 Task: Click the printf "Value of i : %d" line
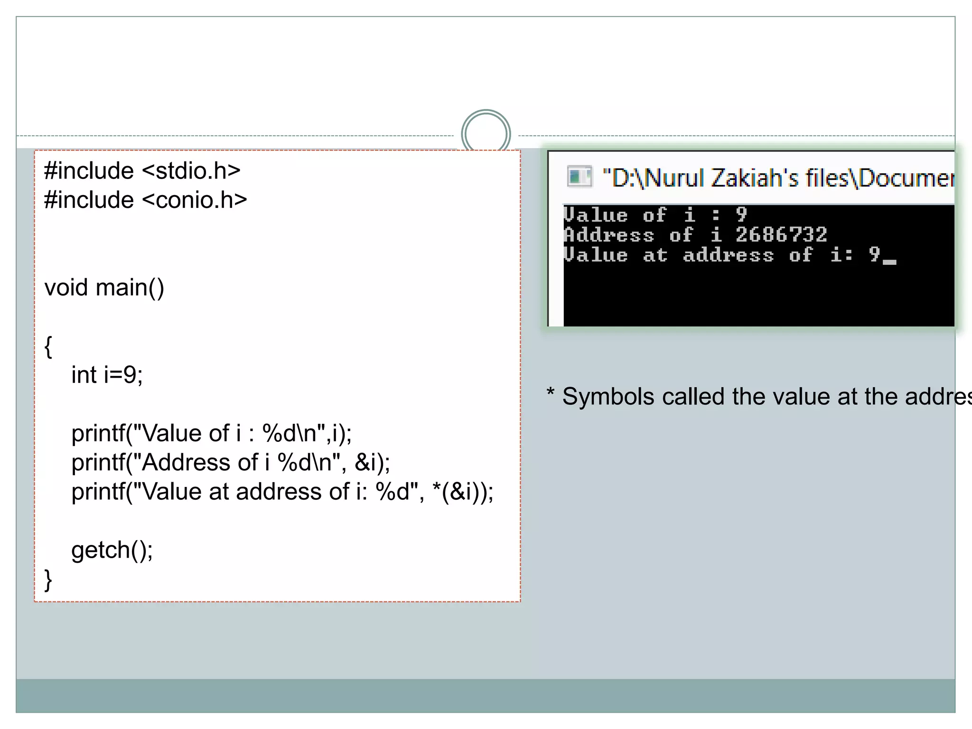[212, 433]
